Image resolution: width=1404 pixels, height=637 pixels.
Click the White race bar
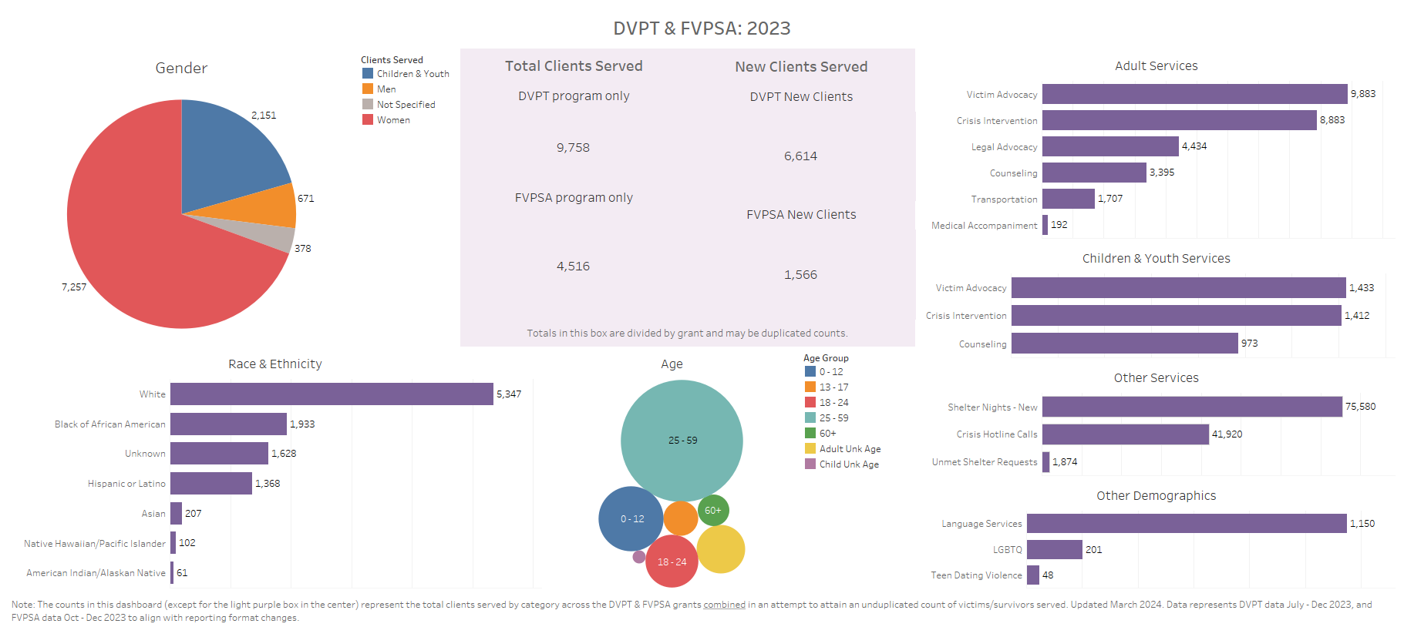tap(332, 394)
